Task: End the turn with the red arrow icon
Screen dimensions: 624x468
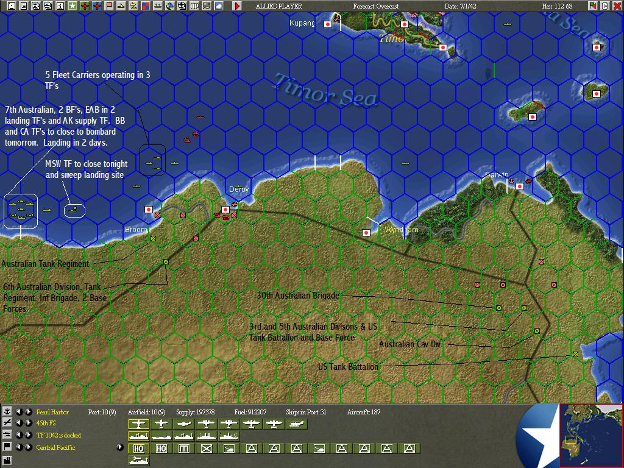Action: [236, 5]
